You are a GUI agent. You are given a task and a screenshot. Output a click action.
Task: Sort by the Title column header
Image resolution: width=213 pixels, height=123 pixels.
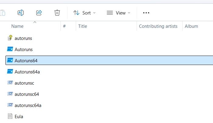click(83, 26)
